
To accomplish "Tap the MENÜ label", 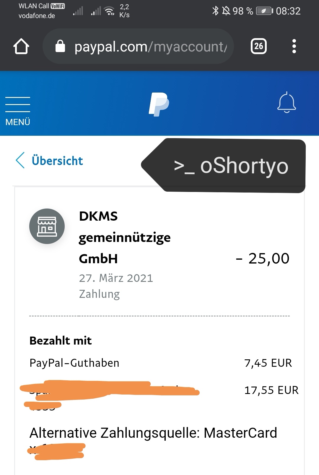I will tap(18, 122).
